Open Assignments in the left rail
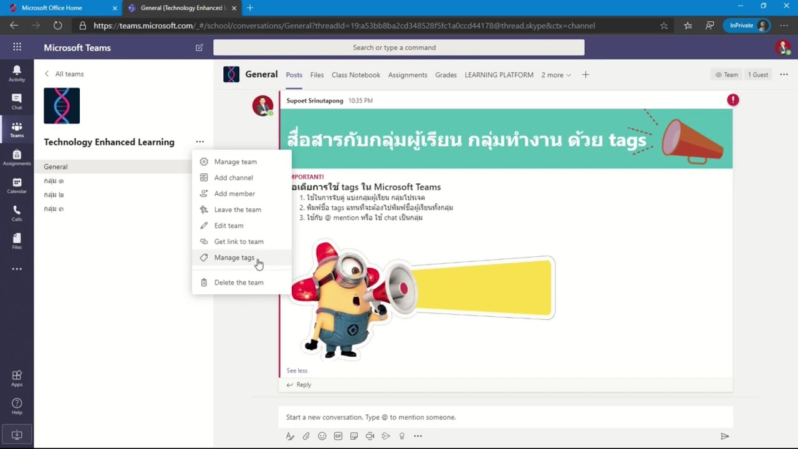Image resolution: width=798 pixels, height=449 pixels. (x=17, y=157)
